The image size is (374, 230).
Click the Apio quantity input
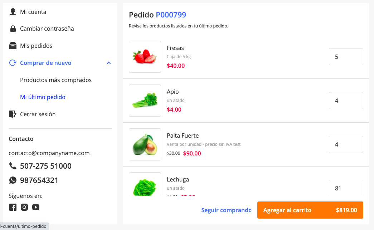tap(346, 101)
